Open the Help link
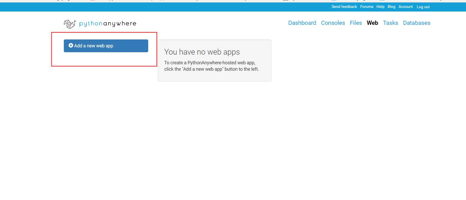Viewport: 466px width, 200px height. 380,7
